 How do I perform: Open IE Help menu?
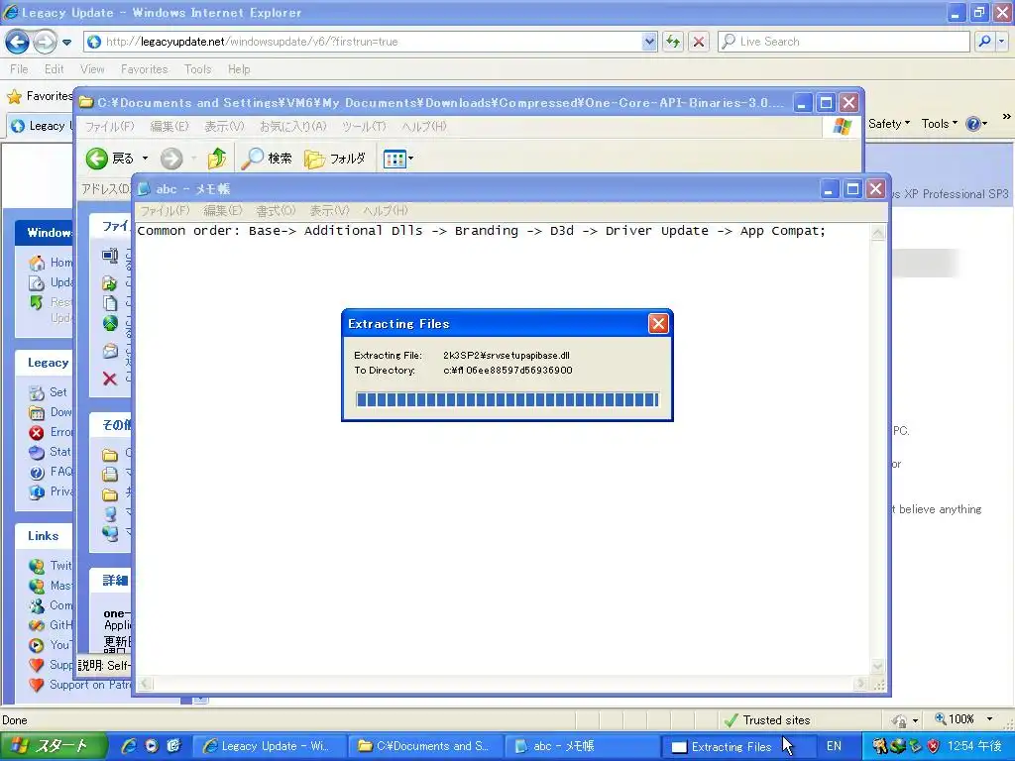point(239,69)
